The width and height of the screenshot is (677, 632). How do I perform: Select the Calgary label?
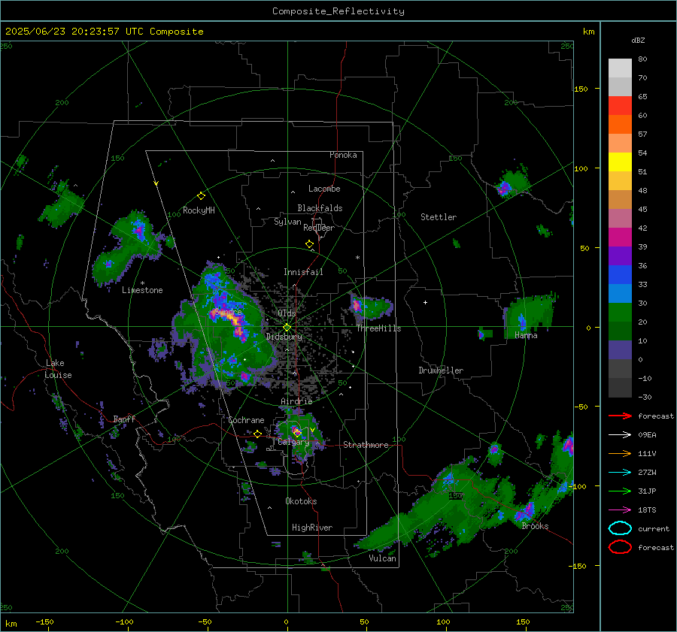point(293,442)
